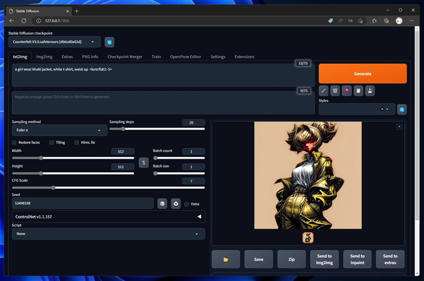Click the show extra networks pink icon
This screenshot has width=424, height=281.
point(347,91)
